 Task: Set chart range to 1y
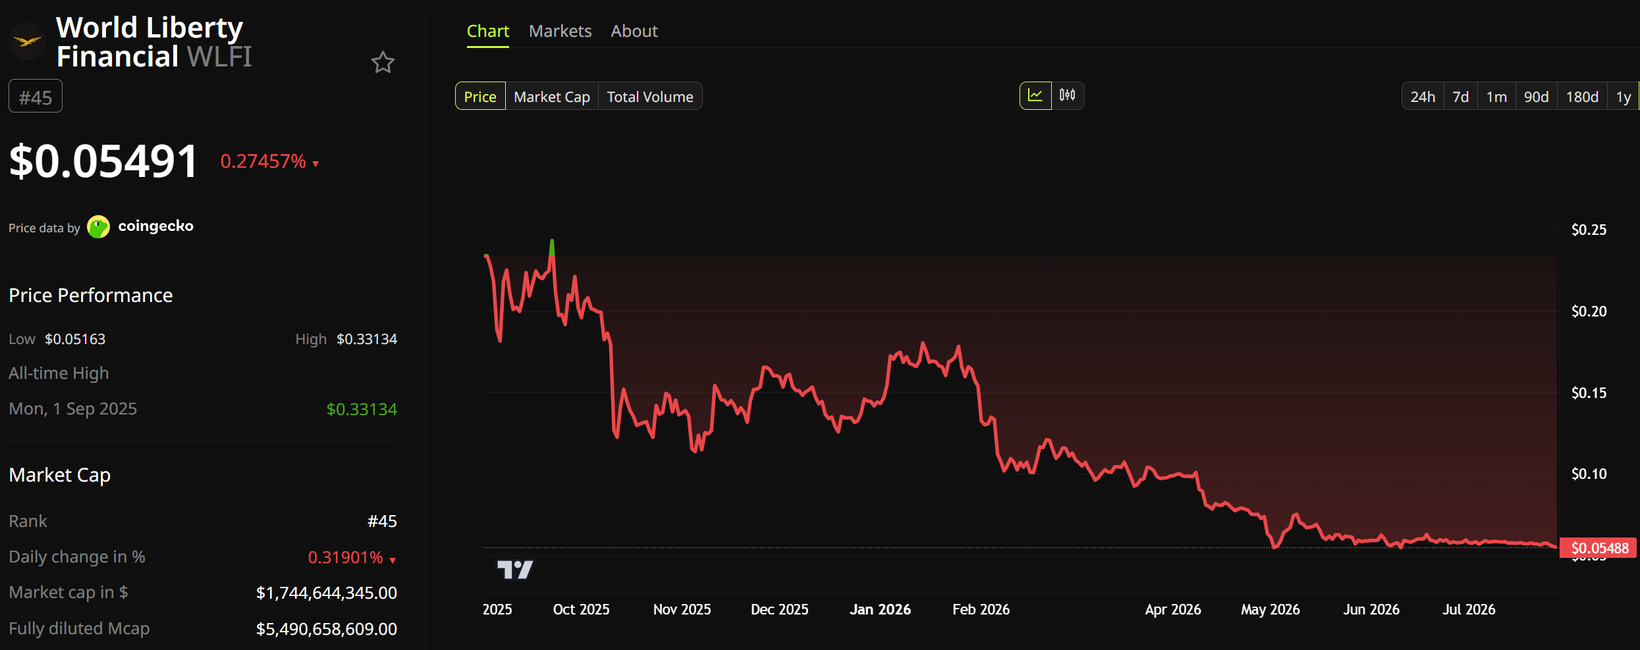(x=1624, y=97)
